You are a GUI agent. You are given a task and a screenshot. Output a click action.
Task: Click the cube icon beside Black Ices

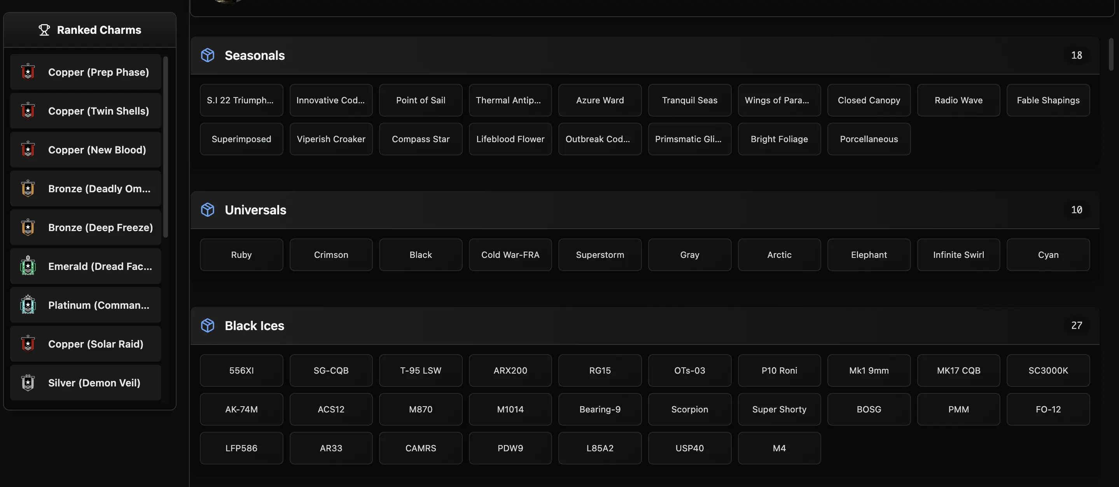click(208, 325)
